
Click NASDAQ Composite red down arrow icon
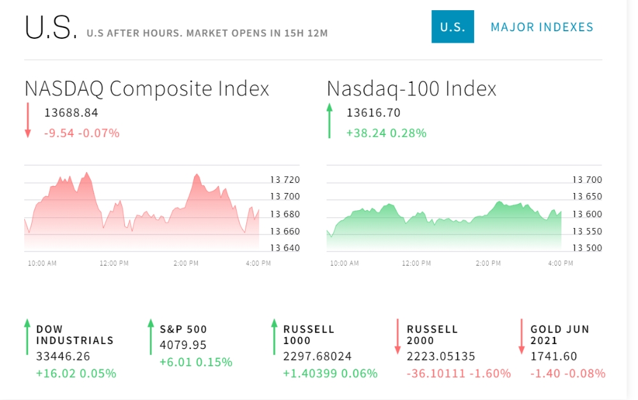coord(28,121)
